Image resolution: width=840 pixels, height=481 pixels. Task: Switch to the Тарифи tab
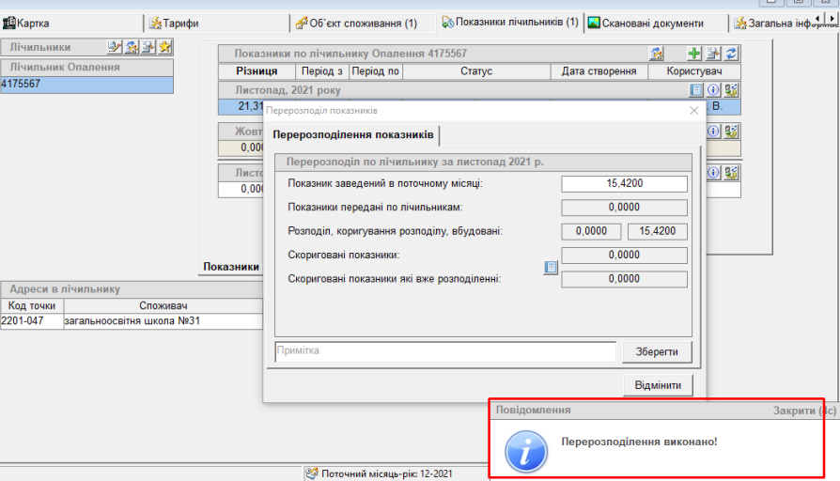(x=175, y=23)
